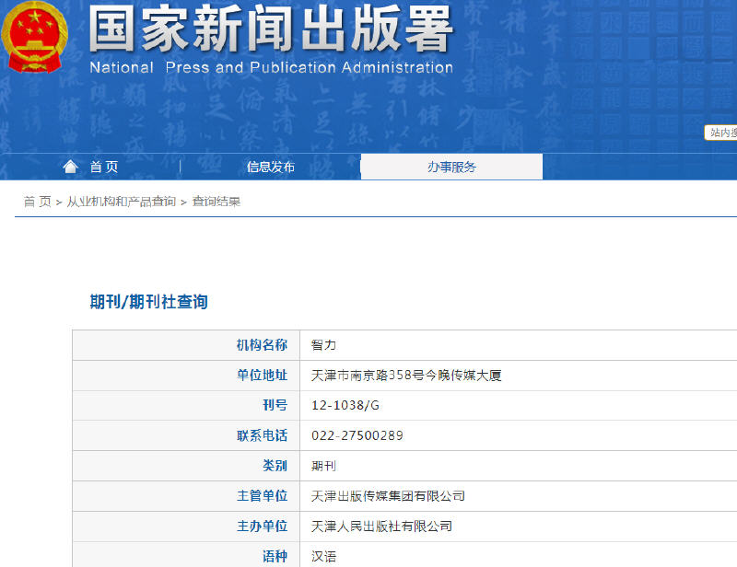Image resolution: width=737 pixels, height=567 pixels.
Task: Open the 首页 navigation tab
Action: tap(104, 167)
